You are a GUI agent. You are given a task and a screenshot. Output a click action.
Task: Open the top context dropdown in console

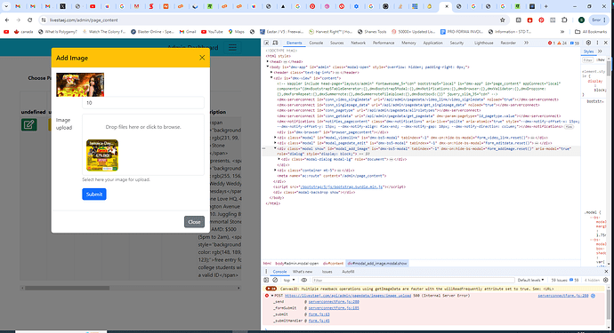(289, 280)
